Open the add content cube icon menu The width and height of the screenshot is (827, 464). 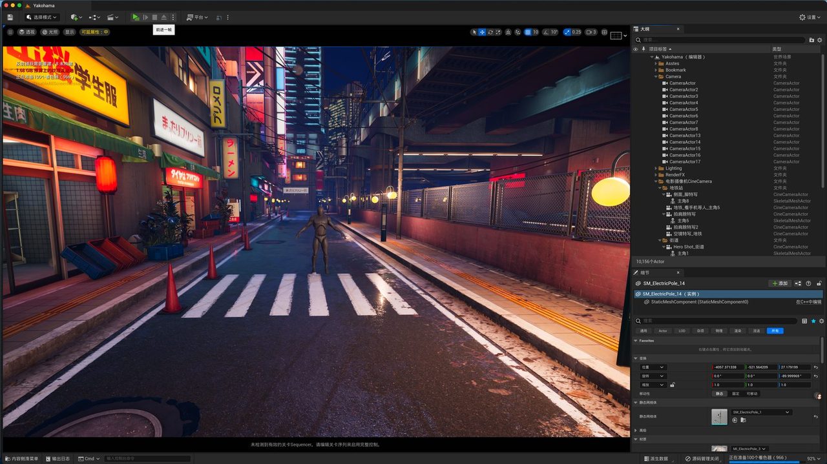pos(76,17)
